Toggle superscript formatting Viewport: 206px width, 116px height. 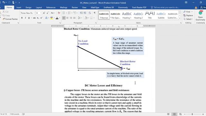pos(42,18)
